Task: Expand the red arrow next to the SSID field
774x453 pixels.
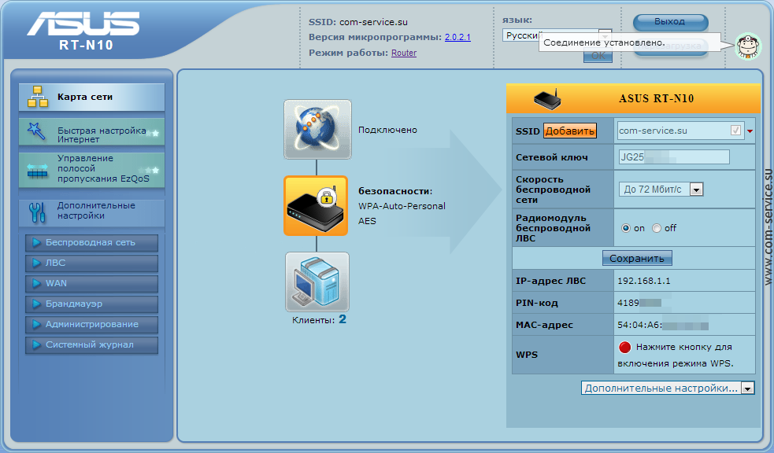Action: [750, 131]
